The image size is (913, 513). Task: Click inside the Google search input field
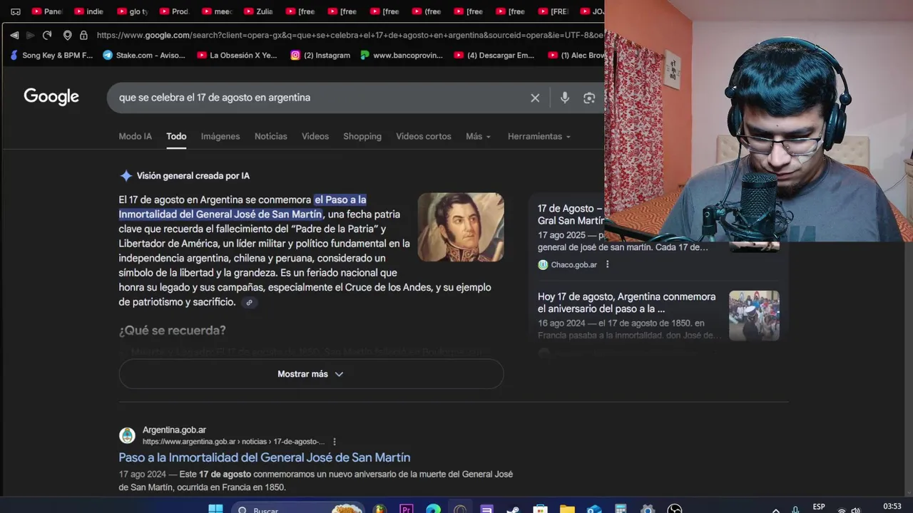point(321,98)
